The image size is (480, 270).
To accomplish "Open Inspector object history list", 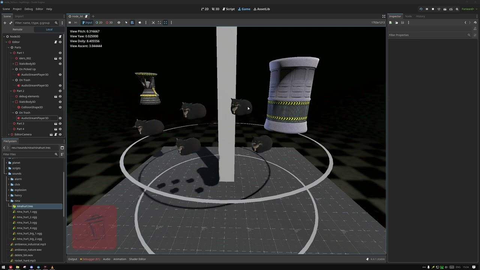I will [x=475, y=22].
